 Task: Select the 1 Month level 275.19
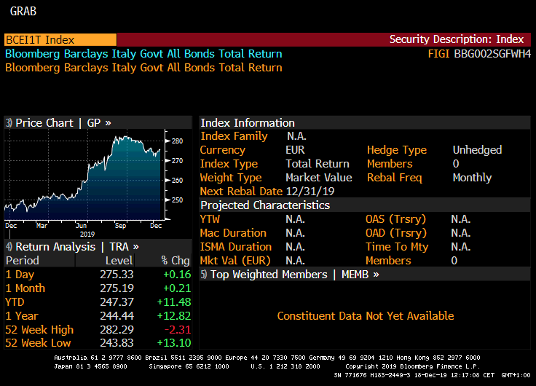(x=117, y=288)
